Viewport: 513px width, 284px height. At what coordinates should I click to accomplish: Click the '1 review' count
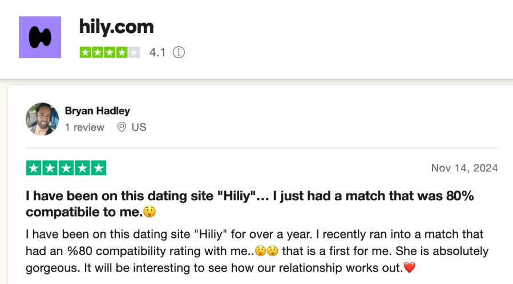pyautogui.click(x=84, y=127)
